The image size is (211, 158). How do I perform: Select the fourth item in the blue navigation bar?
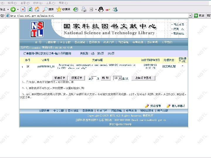[80, 42]
